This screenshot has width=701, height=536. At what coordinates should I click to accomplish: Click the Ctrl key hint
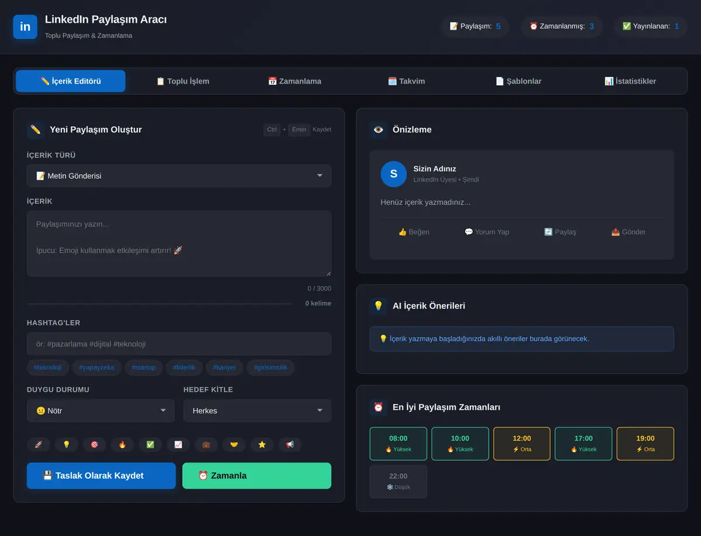[272, 130]
